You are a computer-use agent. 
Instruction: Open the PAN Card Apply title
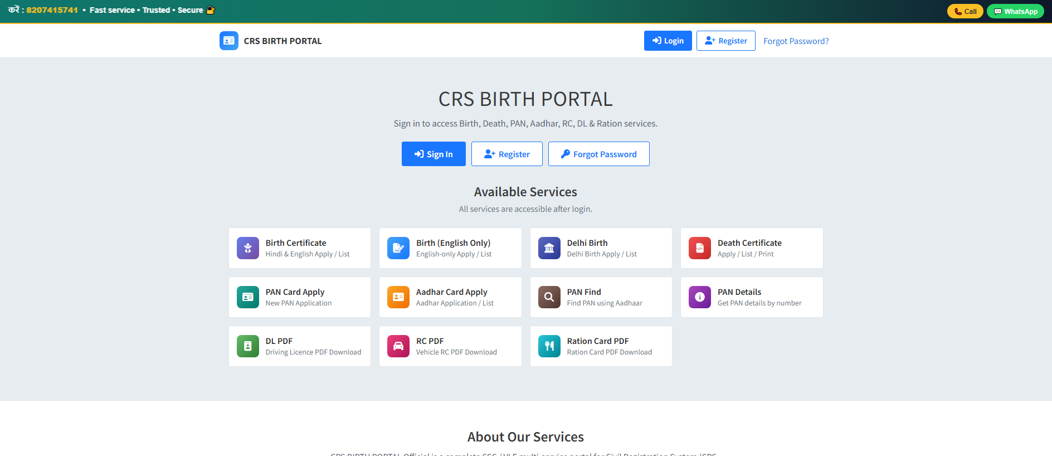tap(295, 292)
